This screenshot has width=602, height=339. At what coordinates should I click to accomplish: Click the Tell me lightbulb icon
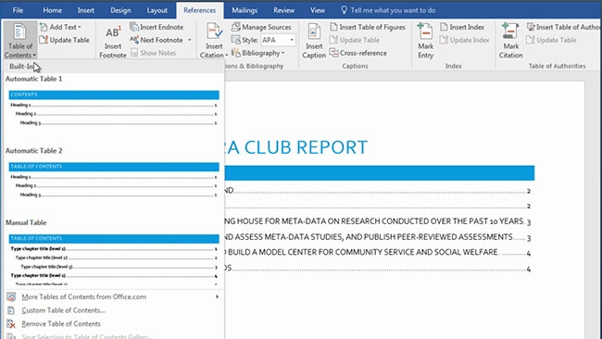(x=344, y=10)
